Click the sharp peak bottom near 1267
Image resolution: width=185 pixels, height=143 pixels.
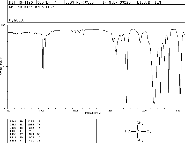click(x=127, y=103)
